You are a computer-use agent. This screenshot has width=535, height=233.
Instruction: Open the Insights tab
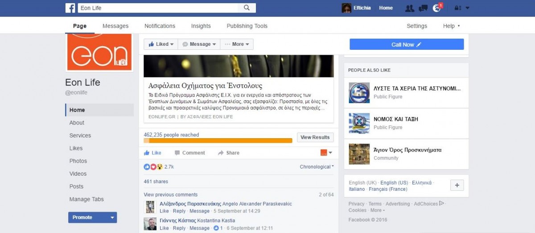(201, 26)
